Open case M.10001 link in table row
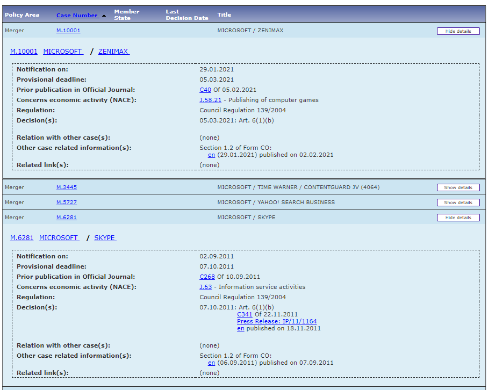488x390 pixels. pos(68,31)
